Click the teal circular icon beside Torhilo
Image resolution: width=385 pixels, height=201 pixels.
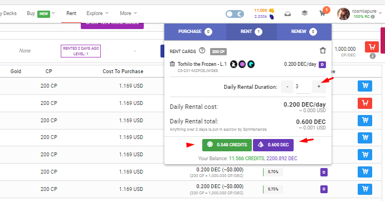[251, 64]
